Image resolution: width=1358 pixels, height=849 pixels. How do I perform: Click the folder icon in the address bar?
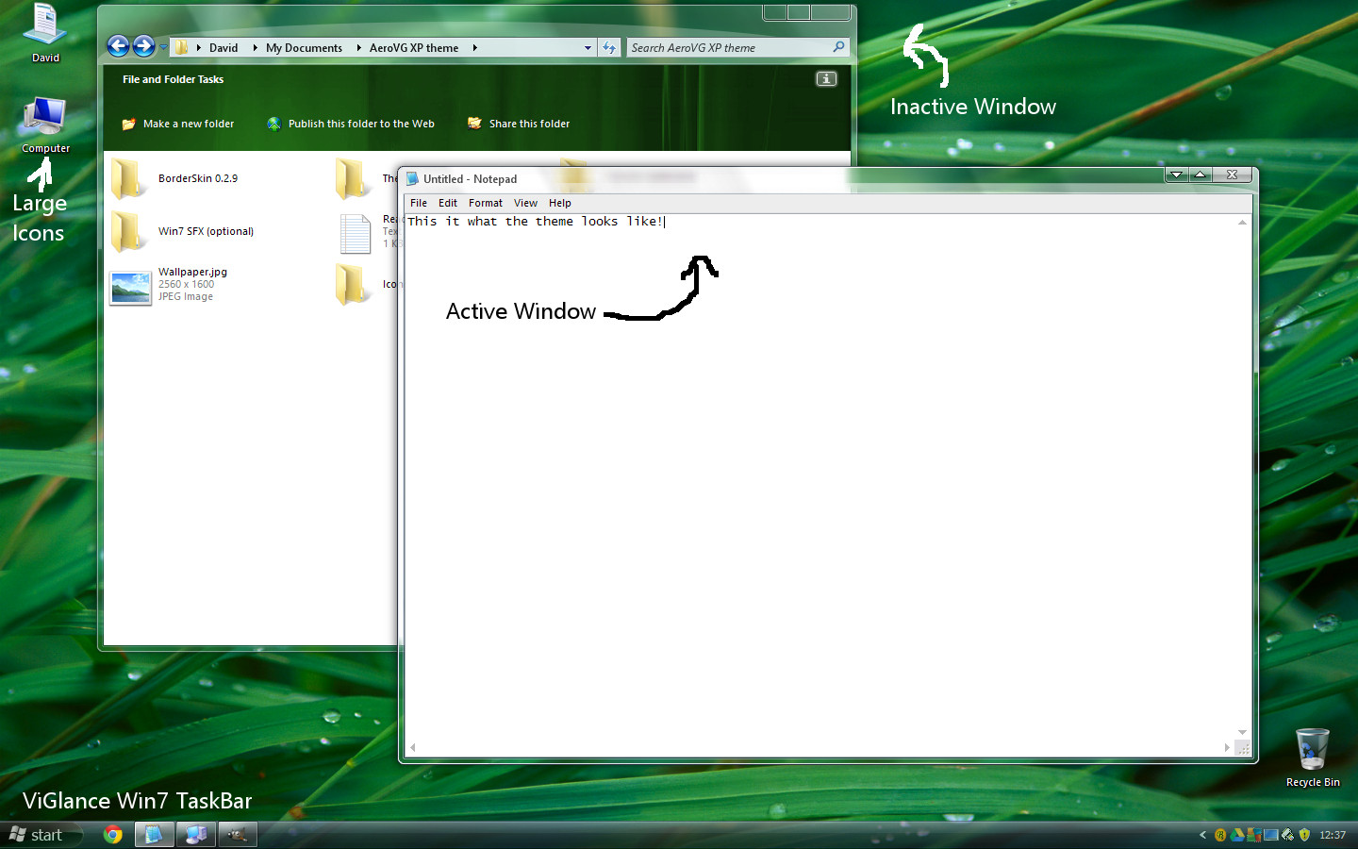point(181,47)
